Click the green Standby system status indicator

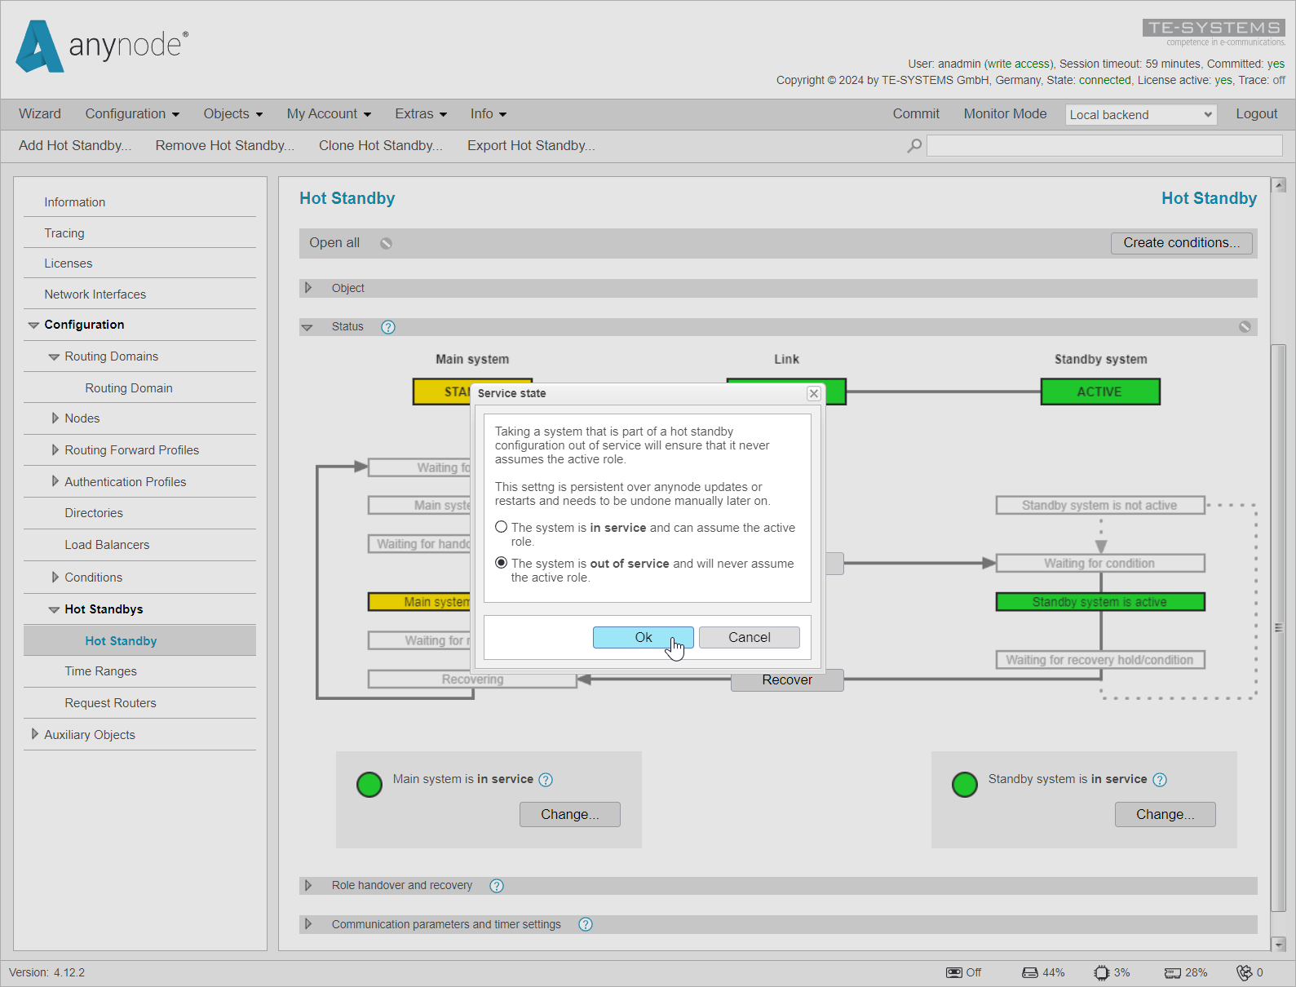tap(965, 785)
